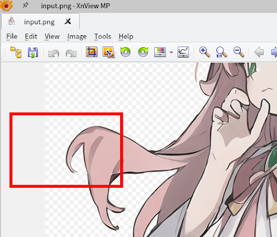277x237 pixels.
Task: Expand the adjustment dropdown arrow
Action: point(172,52)
